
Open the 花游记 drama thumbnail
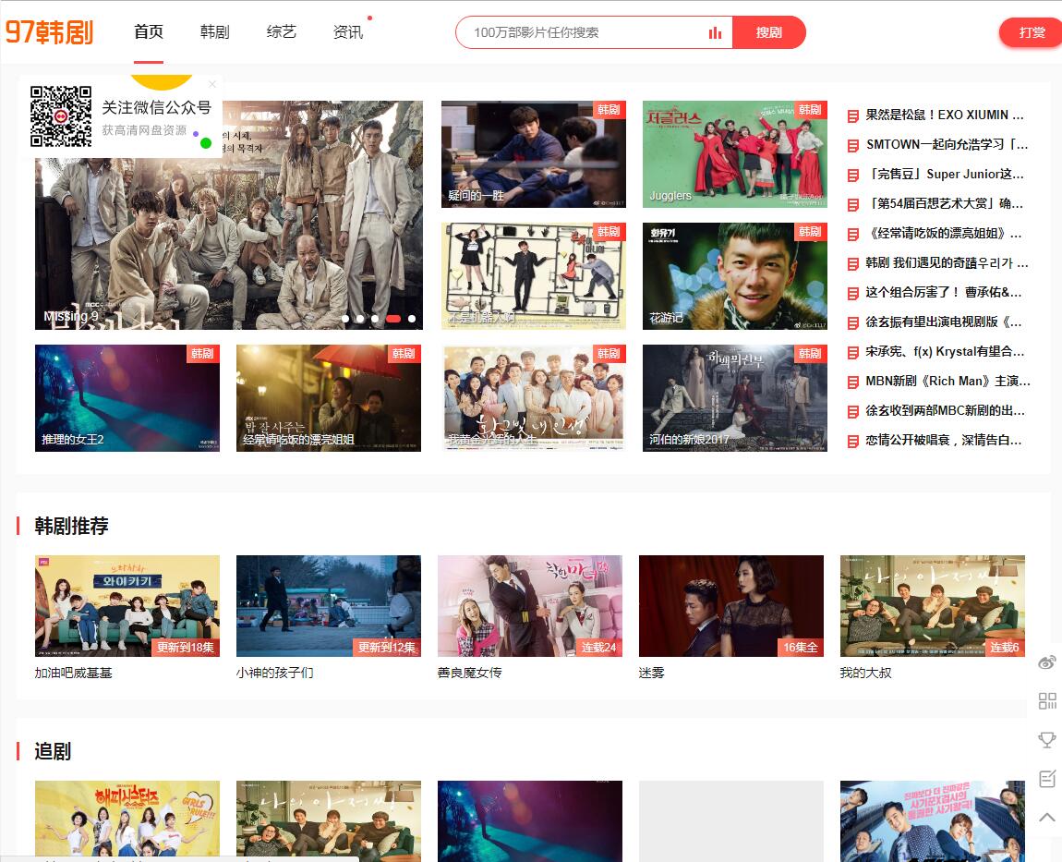(x=735, y=276)
